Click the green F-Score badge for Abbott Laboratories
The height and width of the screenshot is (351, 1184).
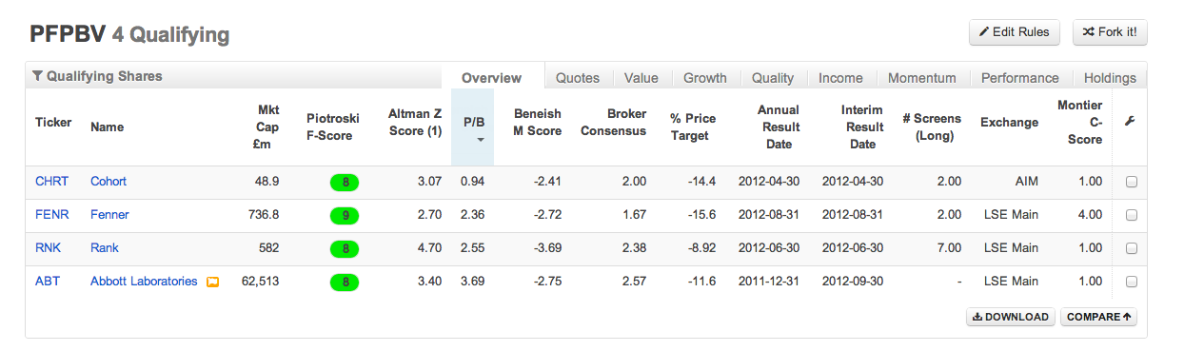[x=345, y=283]
